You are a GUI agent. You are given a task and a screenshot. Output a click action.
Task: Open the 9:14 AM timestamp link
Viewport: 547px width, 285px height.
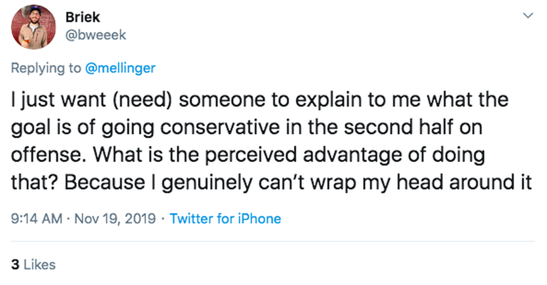[36, 219]
